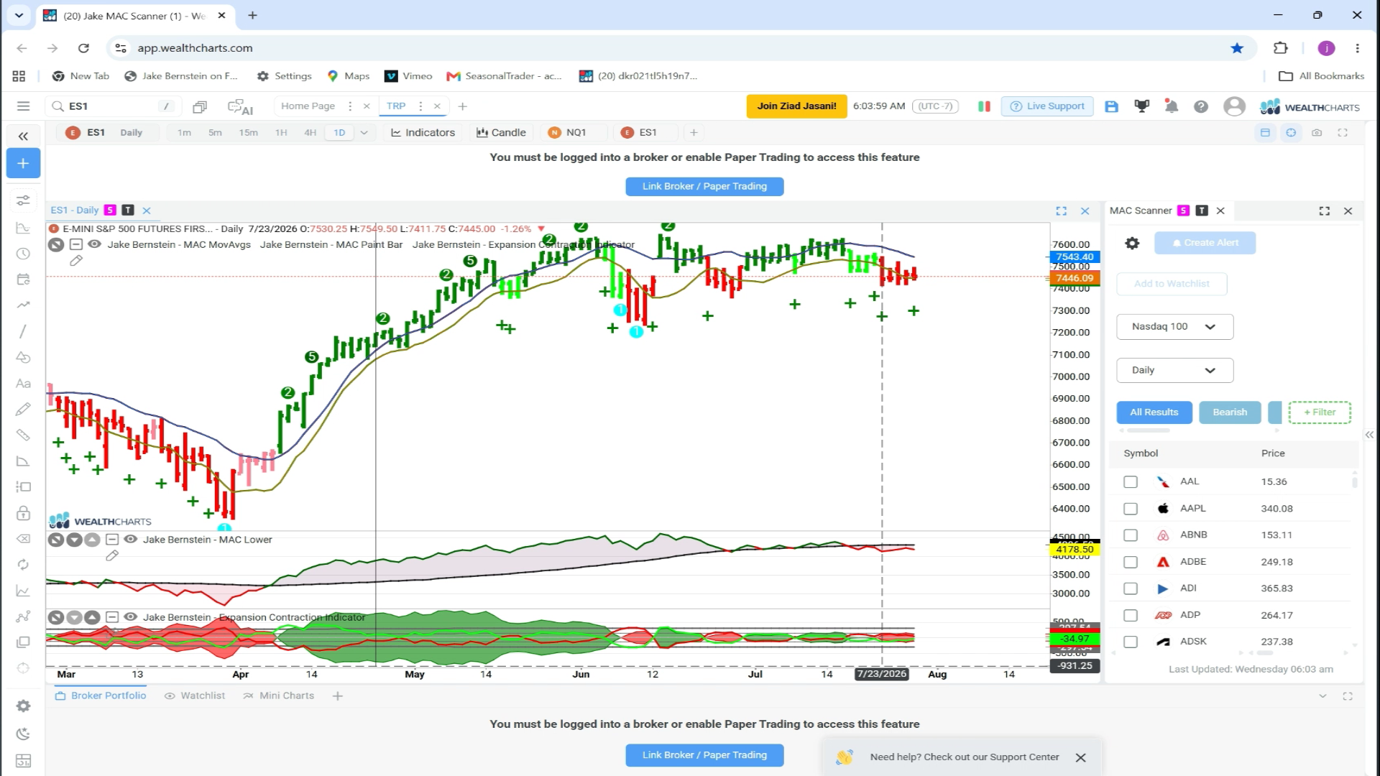Click the save layout floppy icon
This screenshot has height=776, width=1380.
pyautogui.click(x=1111, y=106)
